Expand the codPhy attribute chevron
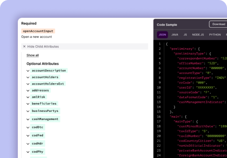 pyautogui.click(x=28, y=152)
